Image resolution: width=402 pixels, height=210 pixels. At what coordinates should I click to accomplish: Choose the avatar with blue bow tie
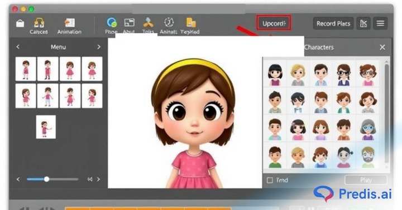[298, 102]
